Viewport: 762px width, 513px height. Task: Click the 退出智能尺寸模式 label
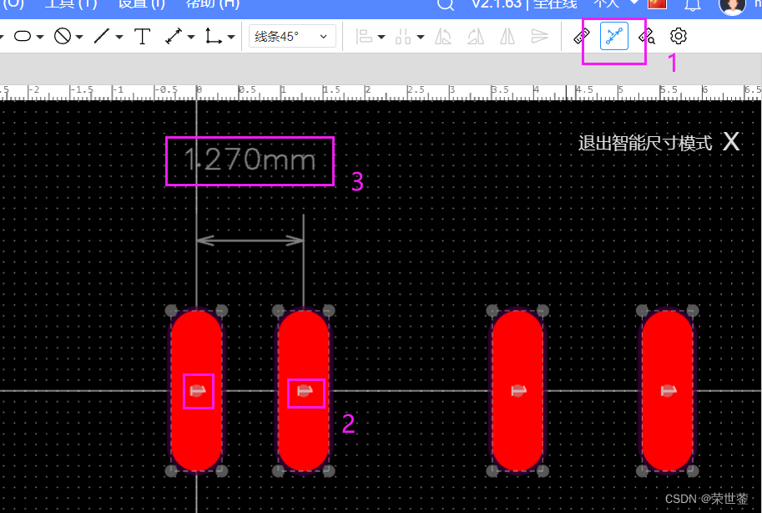tap(645, 143)
